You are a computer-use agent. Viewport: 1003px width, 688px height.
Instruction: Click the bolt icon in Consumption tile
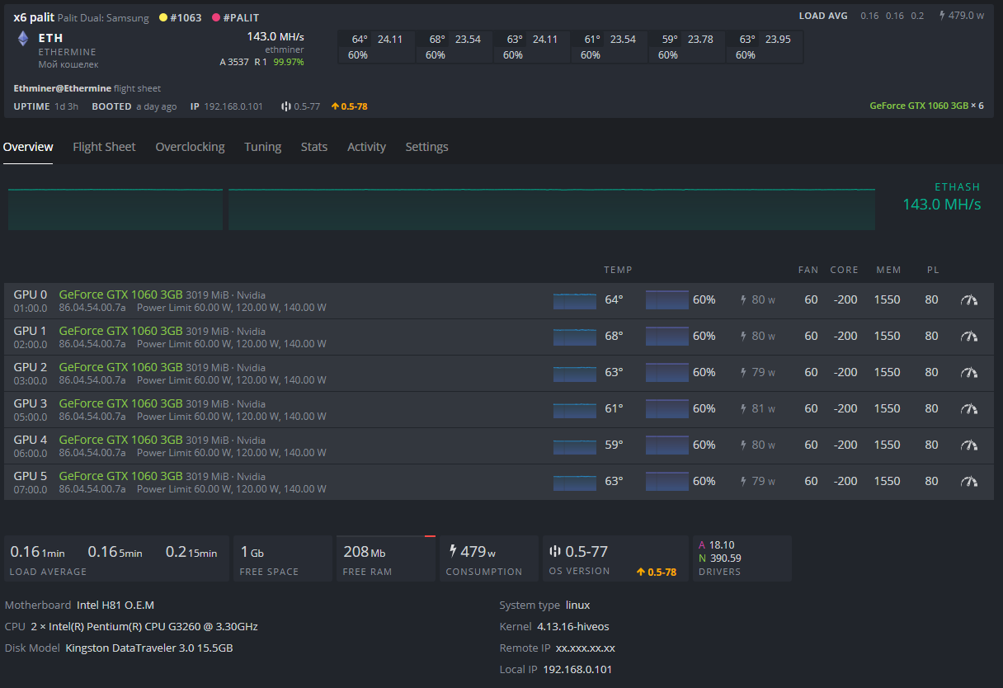453,550
